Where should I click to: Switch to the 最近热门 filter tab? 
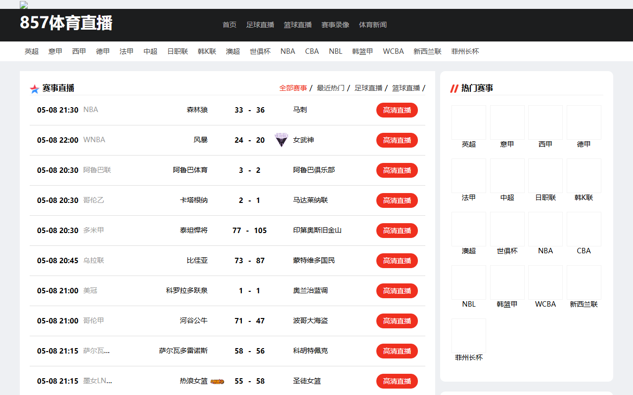(331, 88)
